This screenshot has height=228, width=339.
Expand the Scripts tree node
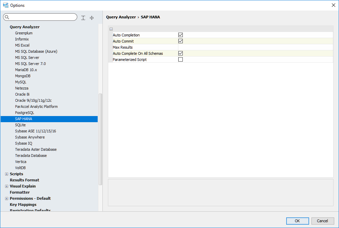pos(6,174)
